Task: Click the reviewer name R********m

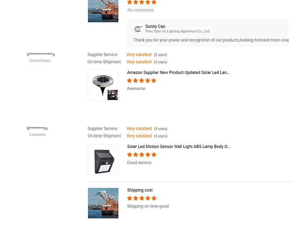Action: [37, 128]
